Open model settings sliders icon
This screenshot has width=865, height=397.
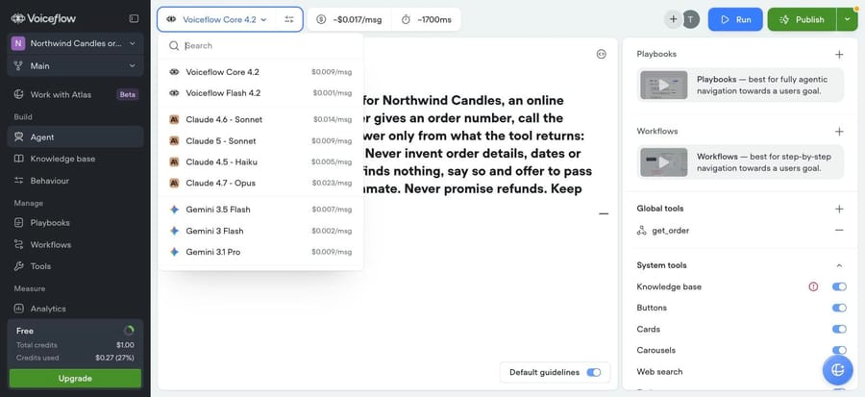[289, 19]
